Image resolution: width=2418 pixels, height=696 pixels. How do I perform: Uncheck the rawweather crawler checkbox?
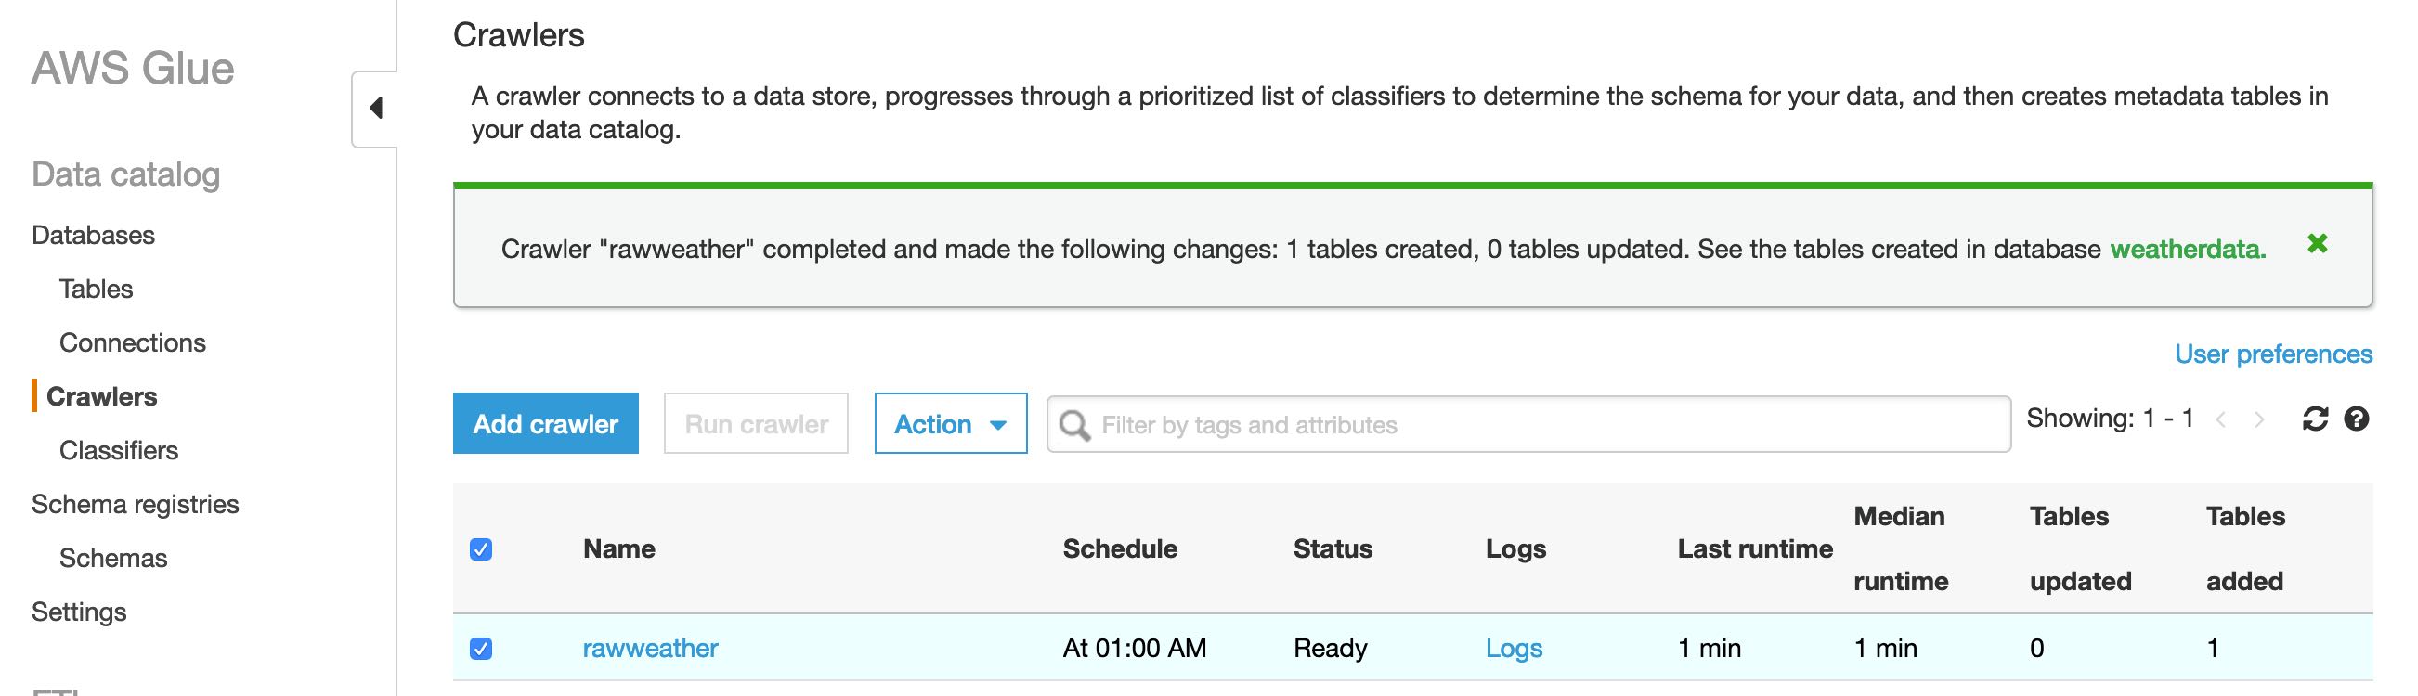[x=481, y=648]
